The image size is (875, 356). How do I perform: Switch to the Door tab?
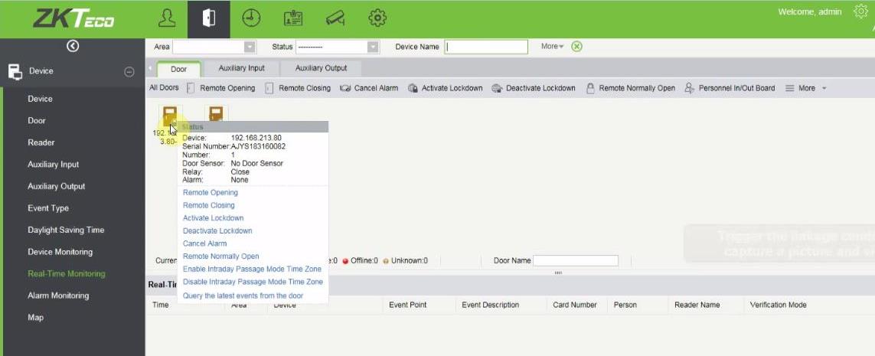[x=178, y=69]
